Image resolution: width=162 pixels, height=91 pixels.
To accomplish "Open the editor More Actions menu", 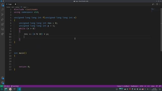I will 160,4.
